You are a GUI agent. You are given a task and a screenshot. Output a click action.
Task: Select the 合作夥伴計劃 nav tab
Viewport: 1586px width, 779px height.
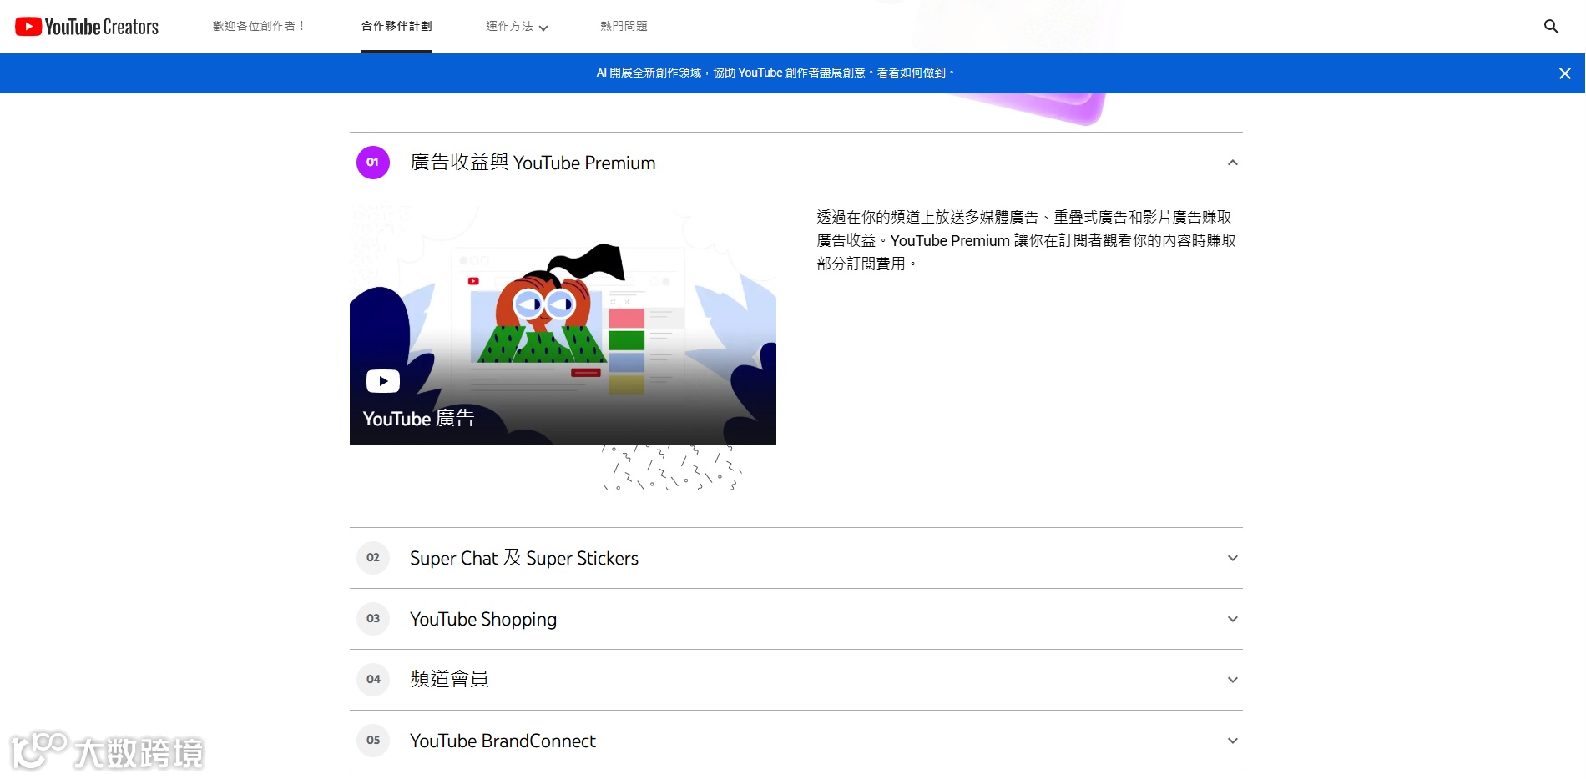click(396, 27)
